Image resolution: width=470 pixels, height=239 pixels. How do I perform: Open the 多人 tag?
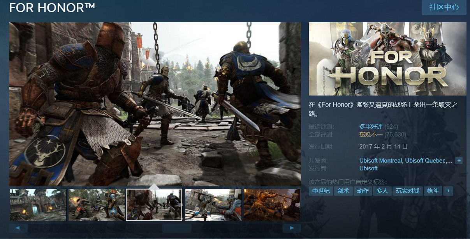pyautogui.click(x=382, y=191)
